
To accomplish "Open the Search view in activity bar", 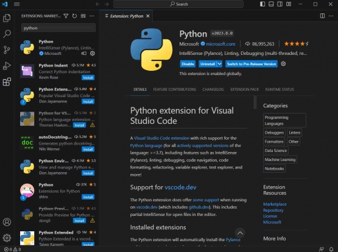I will pyautogui.click(x=7, y=34).
